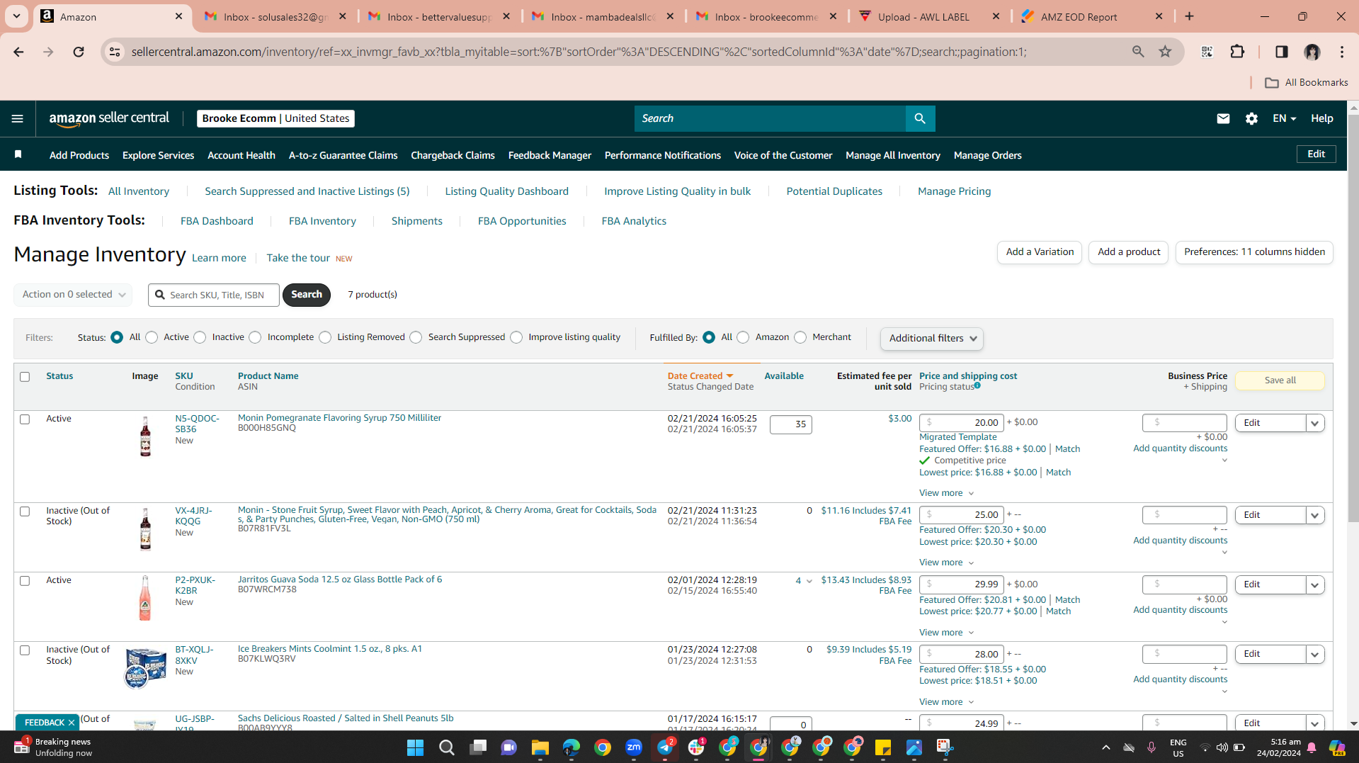Choose the Inactive status filter radio

tap(200, 338)
